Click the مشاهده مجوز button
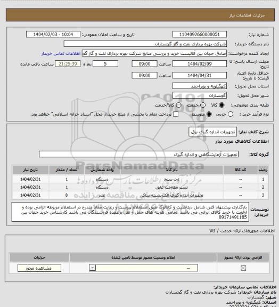 (39, 268)
